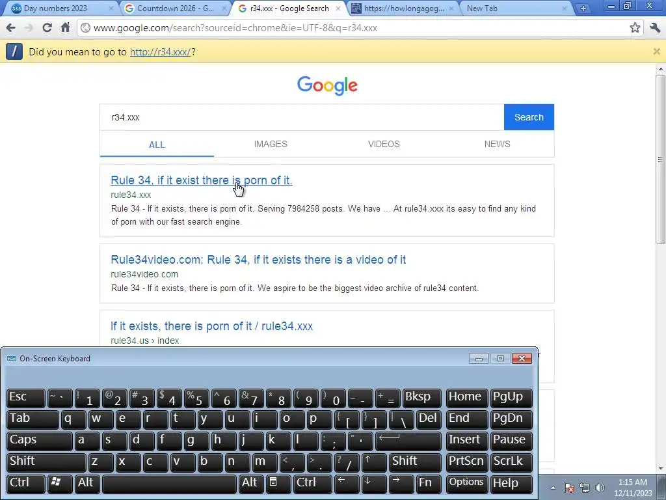666x500 pixels.
Task: Open a new tab with plus button
Action: [583, 8]
